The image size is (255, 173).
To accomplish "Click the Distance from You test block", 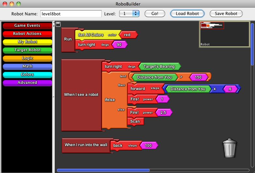I will [154, 77].
